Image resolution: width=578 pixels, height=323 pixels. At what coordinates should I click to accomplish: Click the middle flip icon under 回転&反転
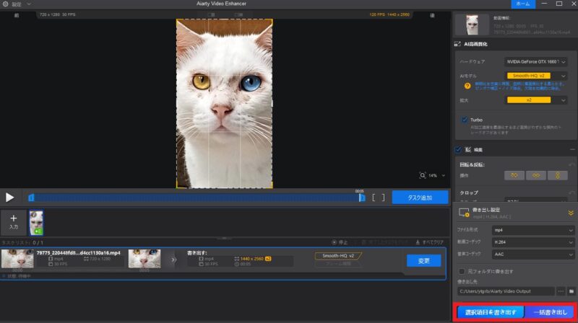[536, 175]
